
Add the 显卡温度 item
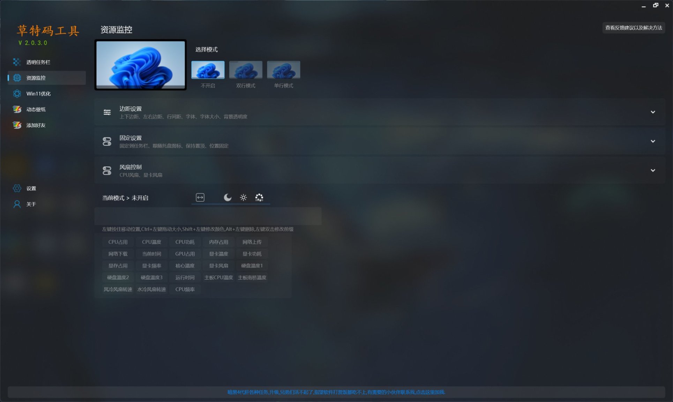point(218,254)
